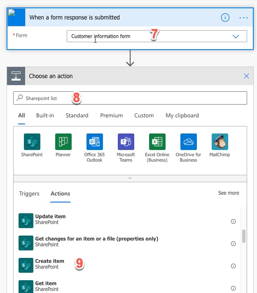
Task: Click the Sharepoint list search field
Action: pos(130,98)
